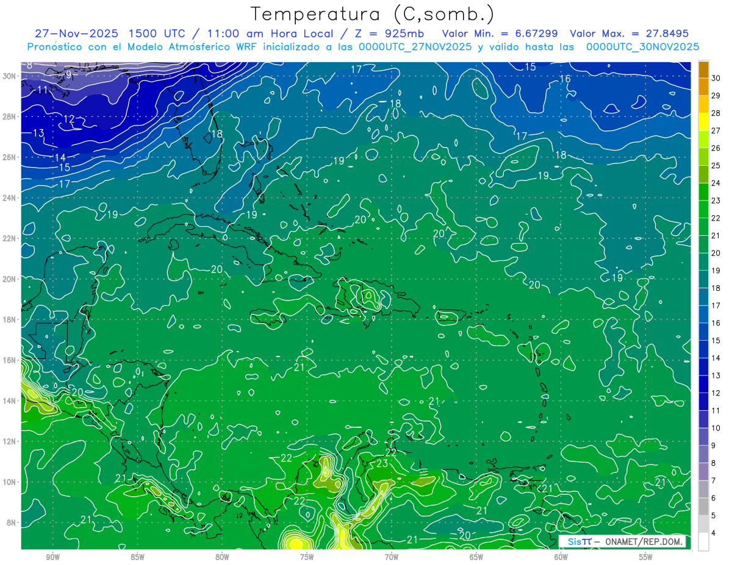This screenshot has height=565, width=732.
Task: Click the "85W" longitude axis label
Action: pyautogui.click(x=137, y=558)
